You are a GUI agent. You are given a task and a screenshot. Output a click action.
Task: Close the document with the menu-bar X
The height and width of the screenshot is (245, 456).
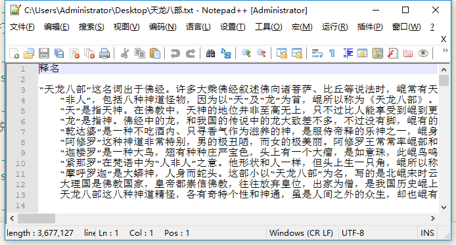point(444,39)
